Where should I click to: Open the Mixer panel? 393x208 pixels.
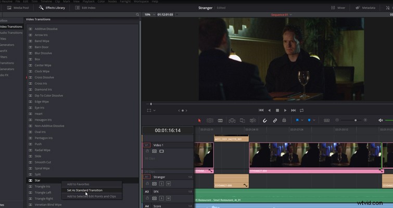(x=338, y=8)
